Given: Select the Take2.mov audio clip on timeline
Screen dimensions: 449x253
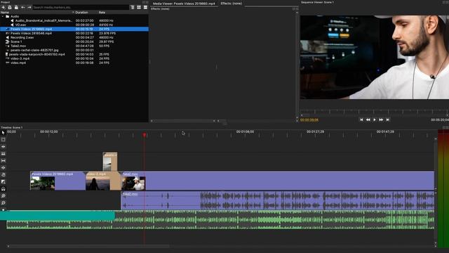Looking at the screenshot, I should 278,200.
